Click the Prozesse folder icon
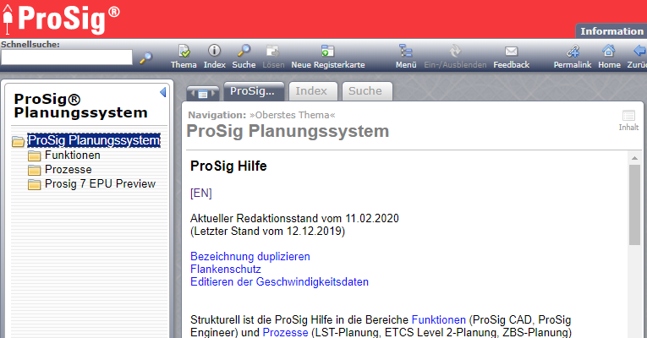 coord(34,170)
